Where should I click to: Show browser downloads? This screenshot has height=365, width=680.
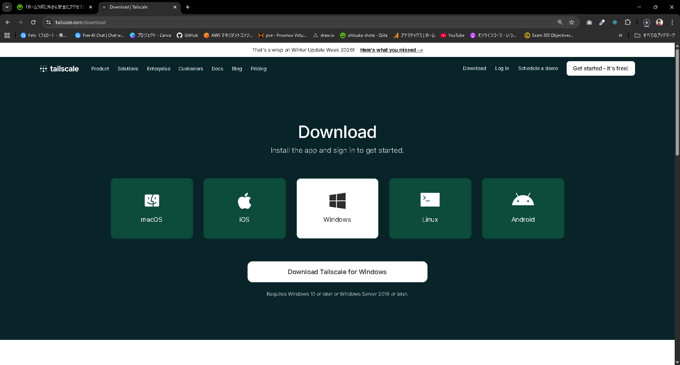point(646,22)
